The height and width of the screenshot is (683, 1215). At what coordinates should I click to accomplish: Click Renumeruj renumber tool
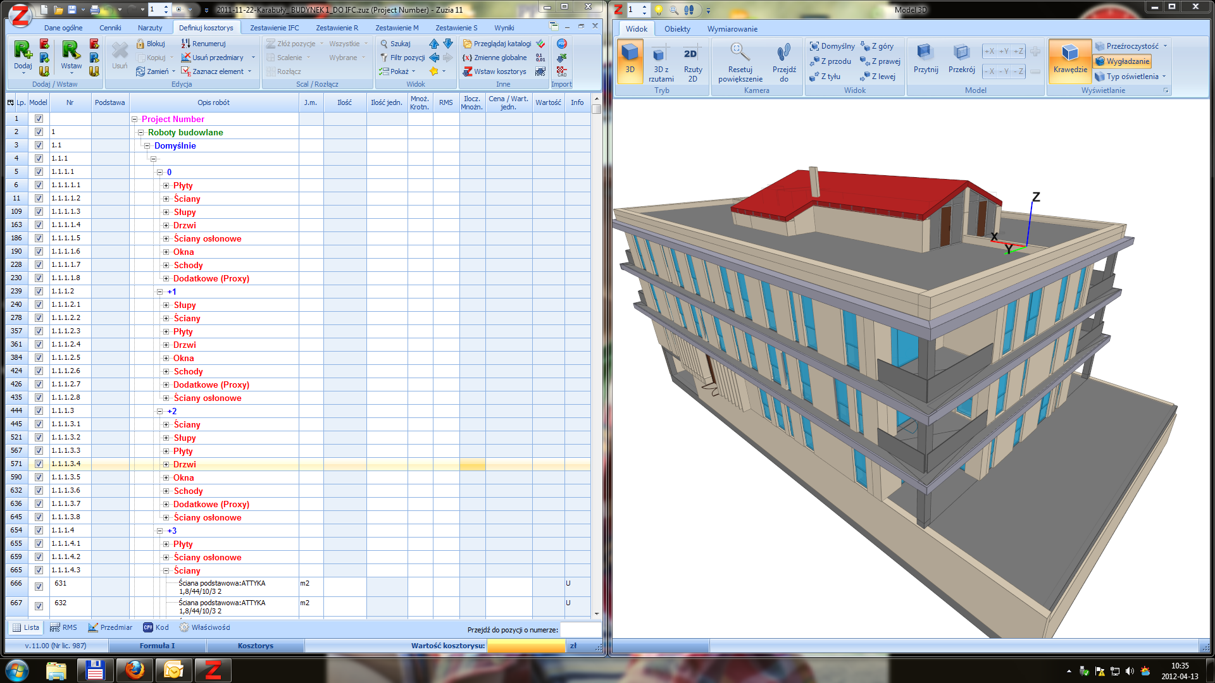(x=203, y=44)
